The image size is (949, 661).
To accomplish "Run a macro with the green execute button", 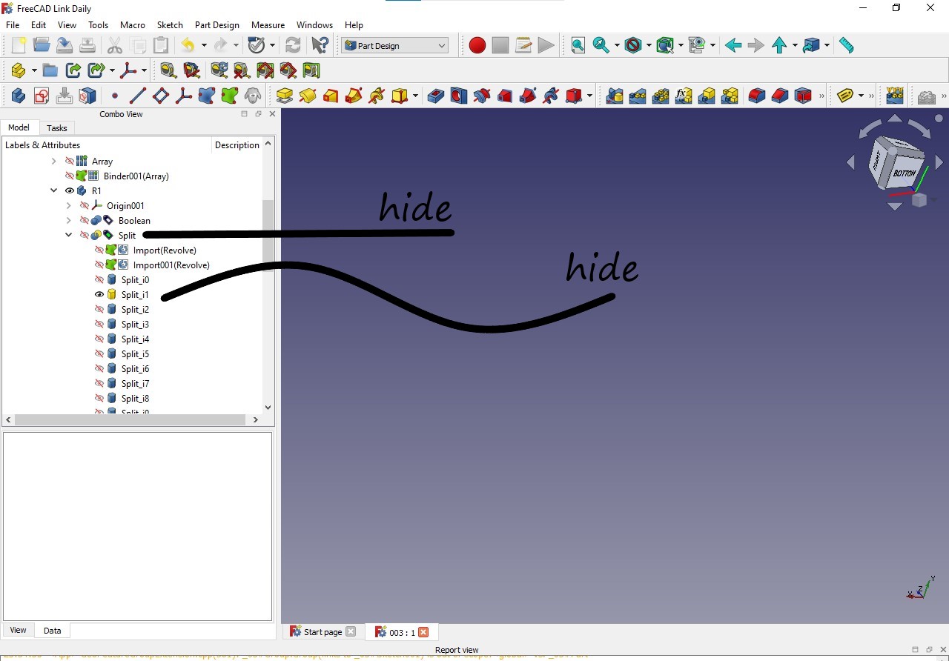I will click(546, 45).
